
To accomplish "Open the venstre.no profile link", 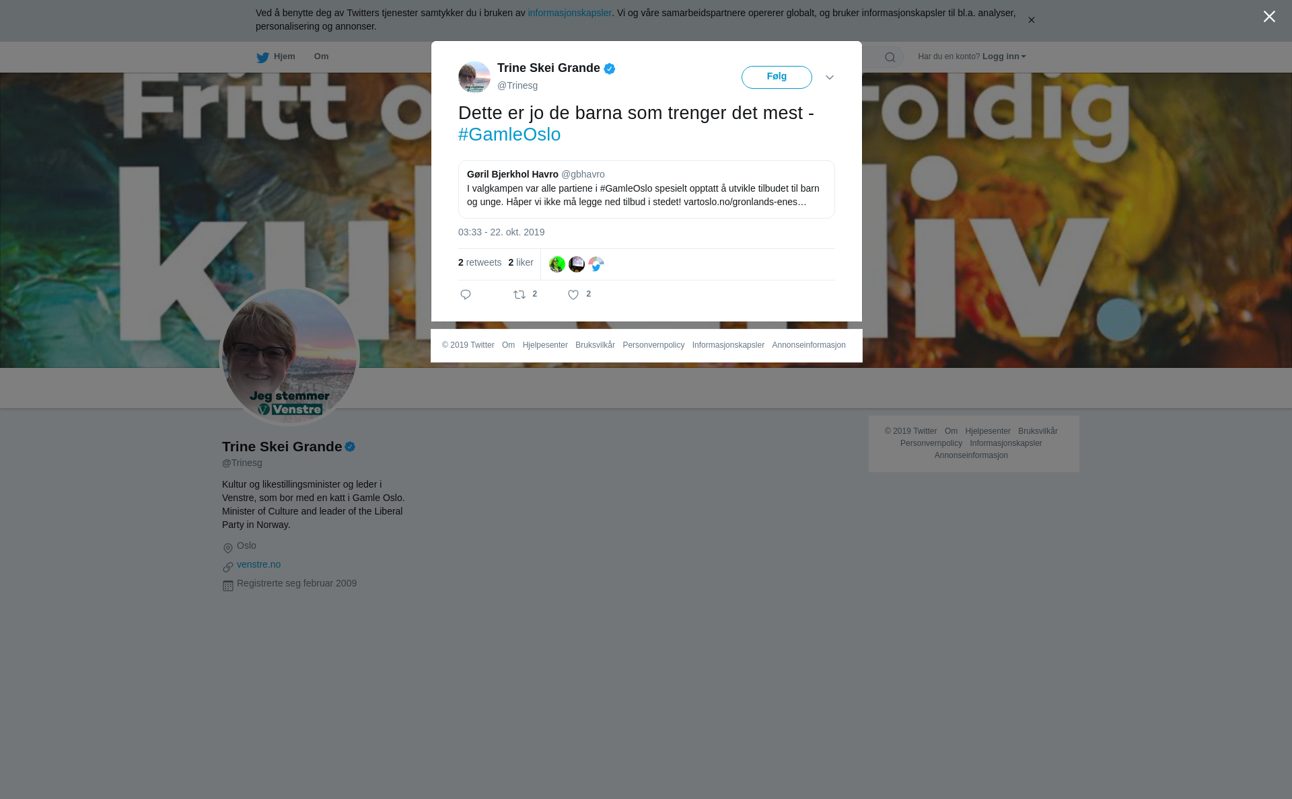I will pyautogui.click(x=259, y=564).
